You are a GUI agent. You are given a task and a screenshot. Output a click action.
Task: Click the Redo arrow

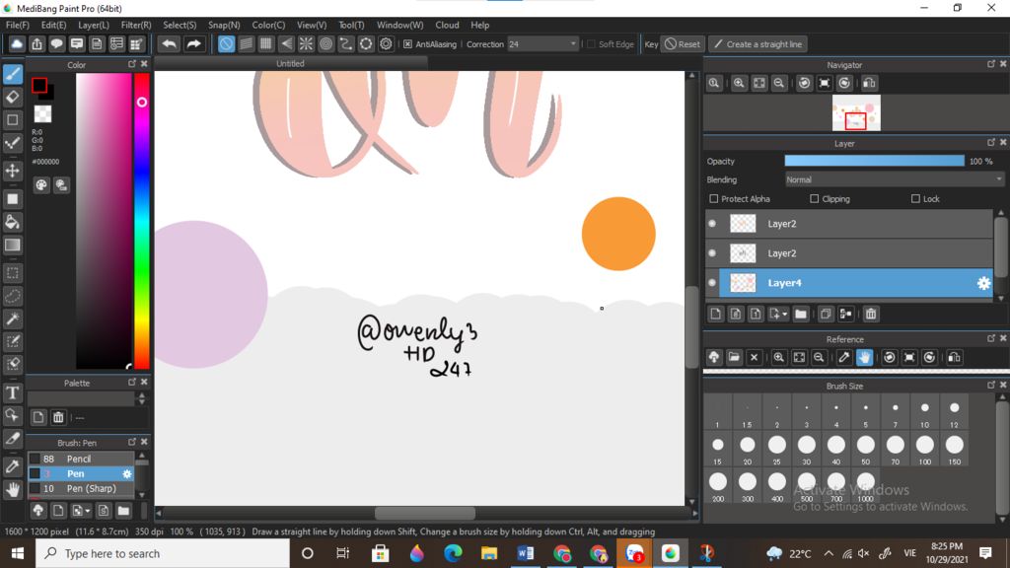click(x=193, y=43)
